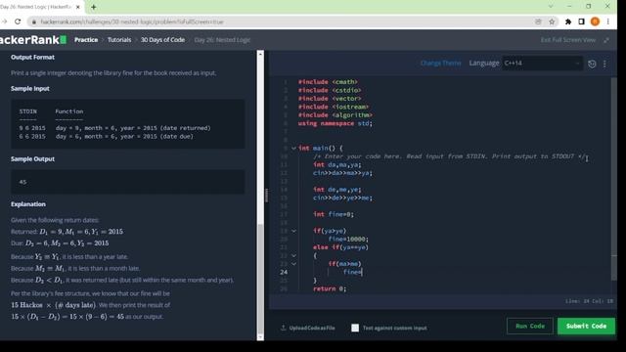Click the problem panel scrollbar down arrow
This screenshot has width=626, height=352.
pos(260,337)
